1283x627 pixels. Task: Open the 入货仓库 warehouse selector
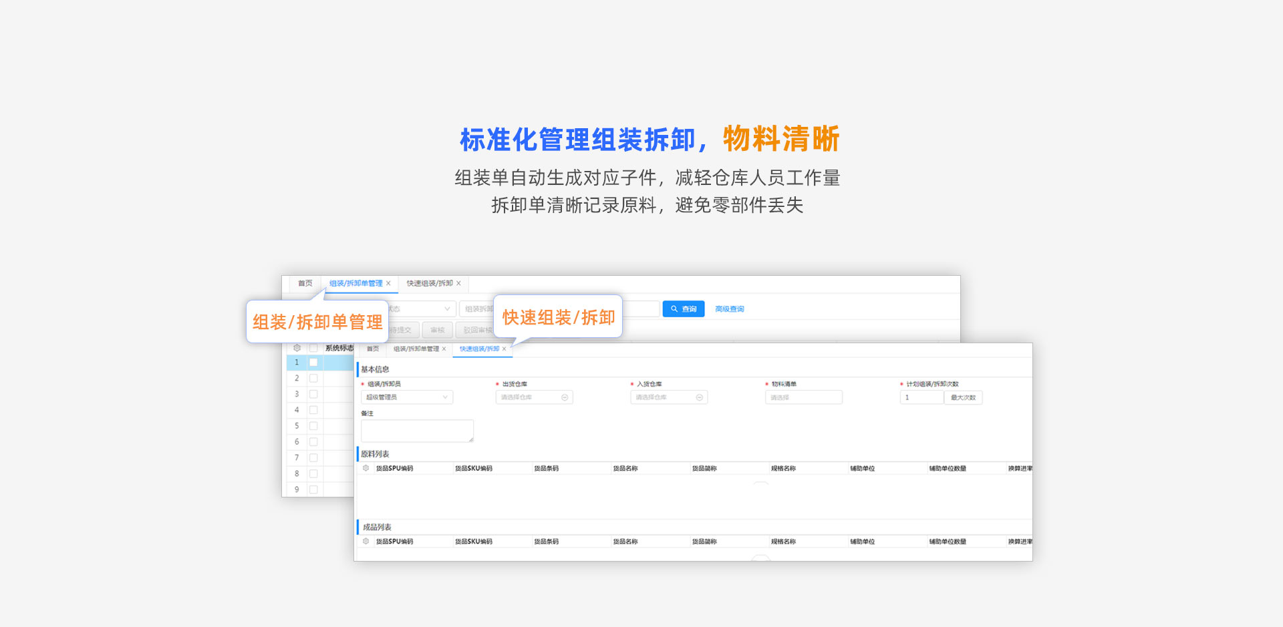[x=669, y=397]
